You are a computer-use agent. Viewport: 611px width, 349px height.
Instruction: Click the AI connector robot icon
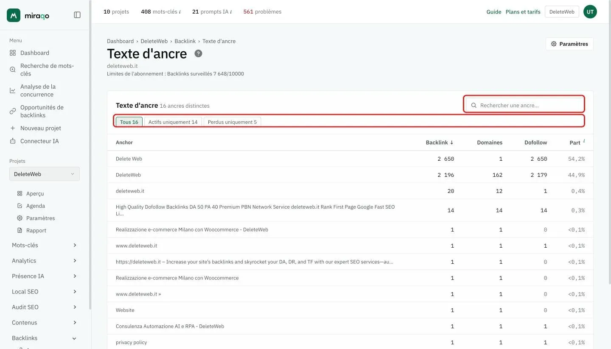pyautogui.click(x=13, y=141)
